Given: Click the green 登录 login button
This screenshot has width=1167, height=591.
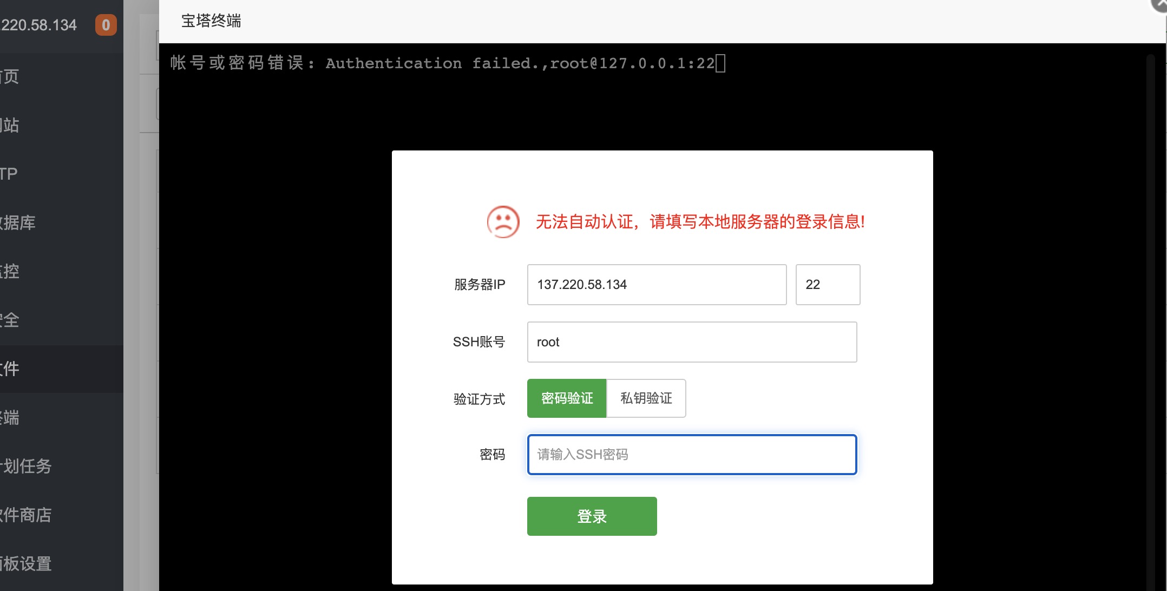Looking at the screenshot, I should [592, 516].
